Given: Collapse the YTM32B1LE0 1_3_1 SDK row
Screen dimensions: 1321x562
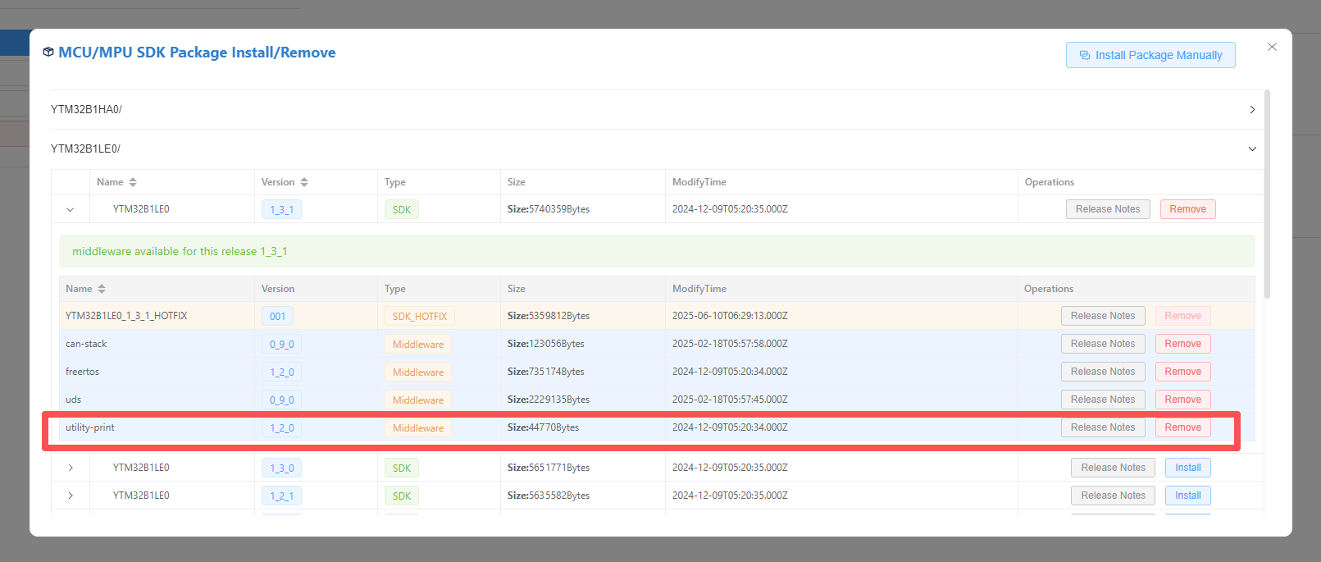Looking at the screenshot, I should coord(71,209).
